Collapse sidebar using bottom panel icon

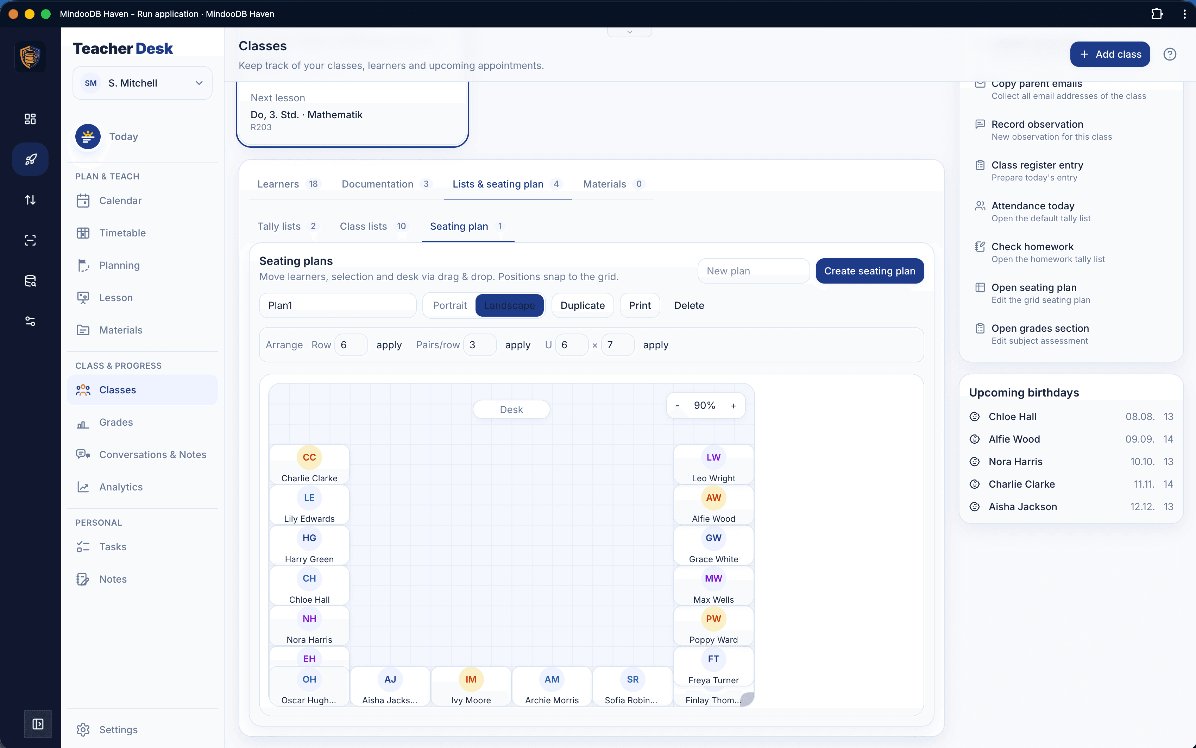[x=38, y=724]
